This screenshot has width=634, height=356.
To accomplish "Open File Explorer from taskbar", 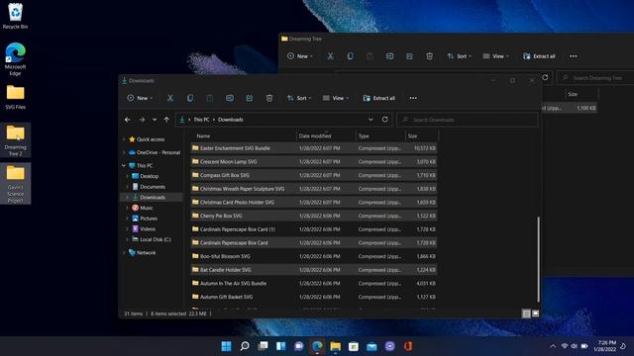I will [x=335, y=346].
